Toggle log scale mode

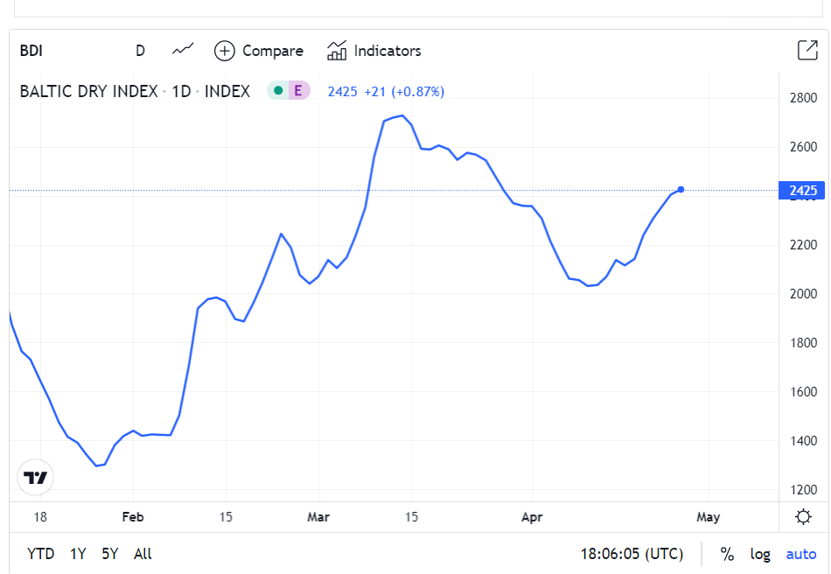pos(760,555)
